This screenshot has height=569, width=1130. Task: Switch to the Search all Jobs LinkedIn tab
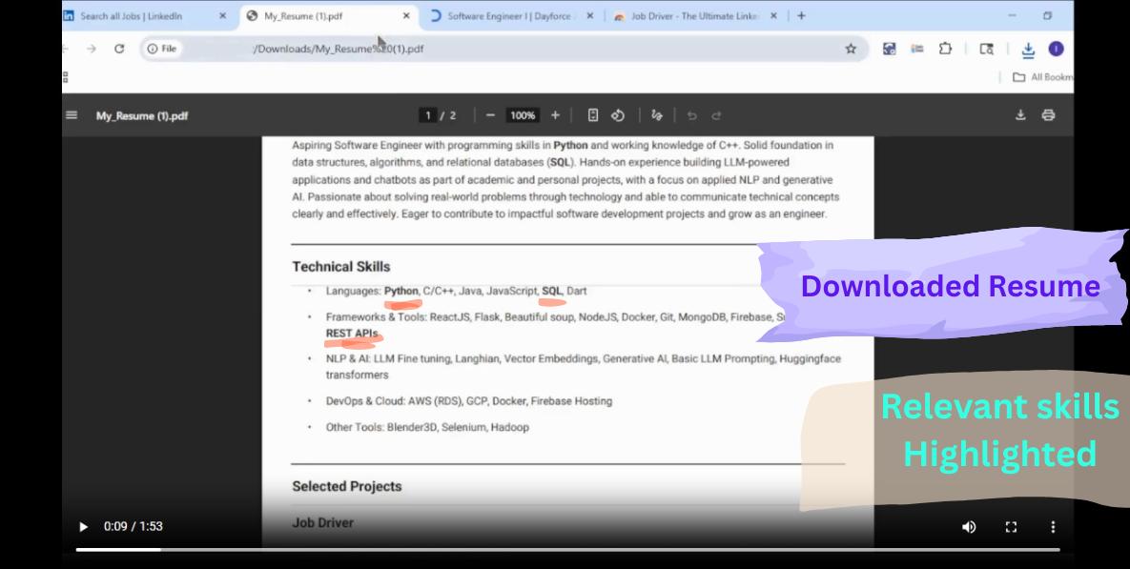[143, 15]
